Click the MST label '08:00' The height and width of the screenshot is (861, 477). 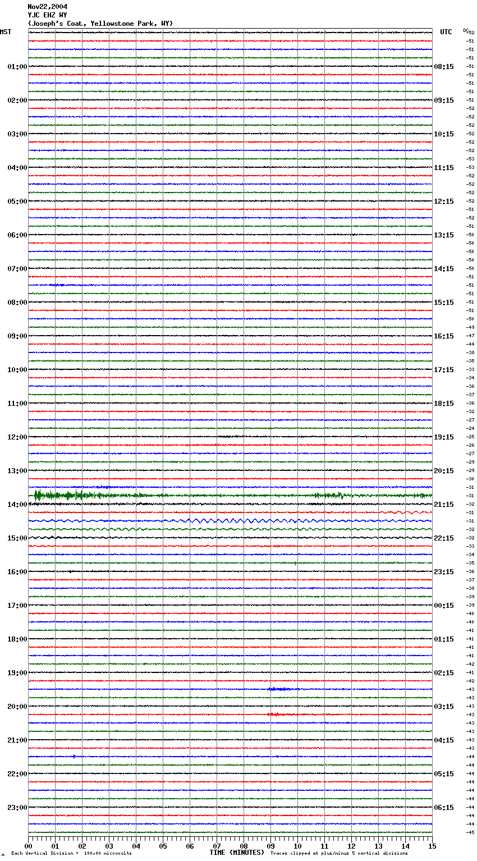17,303
